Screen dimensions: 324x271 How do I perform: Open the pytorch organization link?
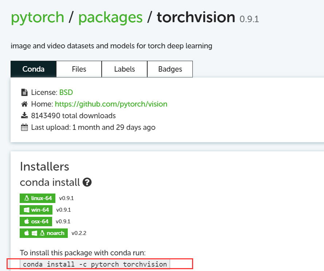click(37, 17)
